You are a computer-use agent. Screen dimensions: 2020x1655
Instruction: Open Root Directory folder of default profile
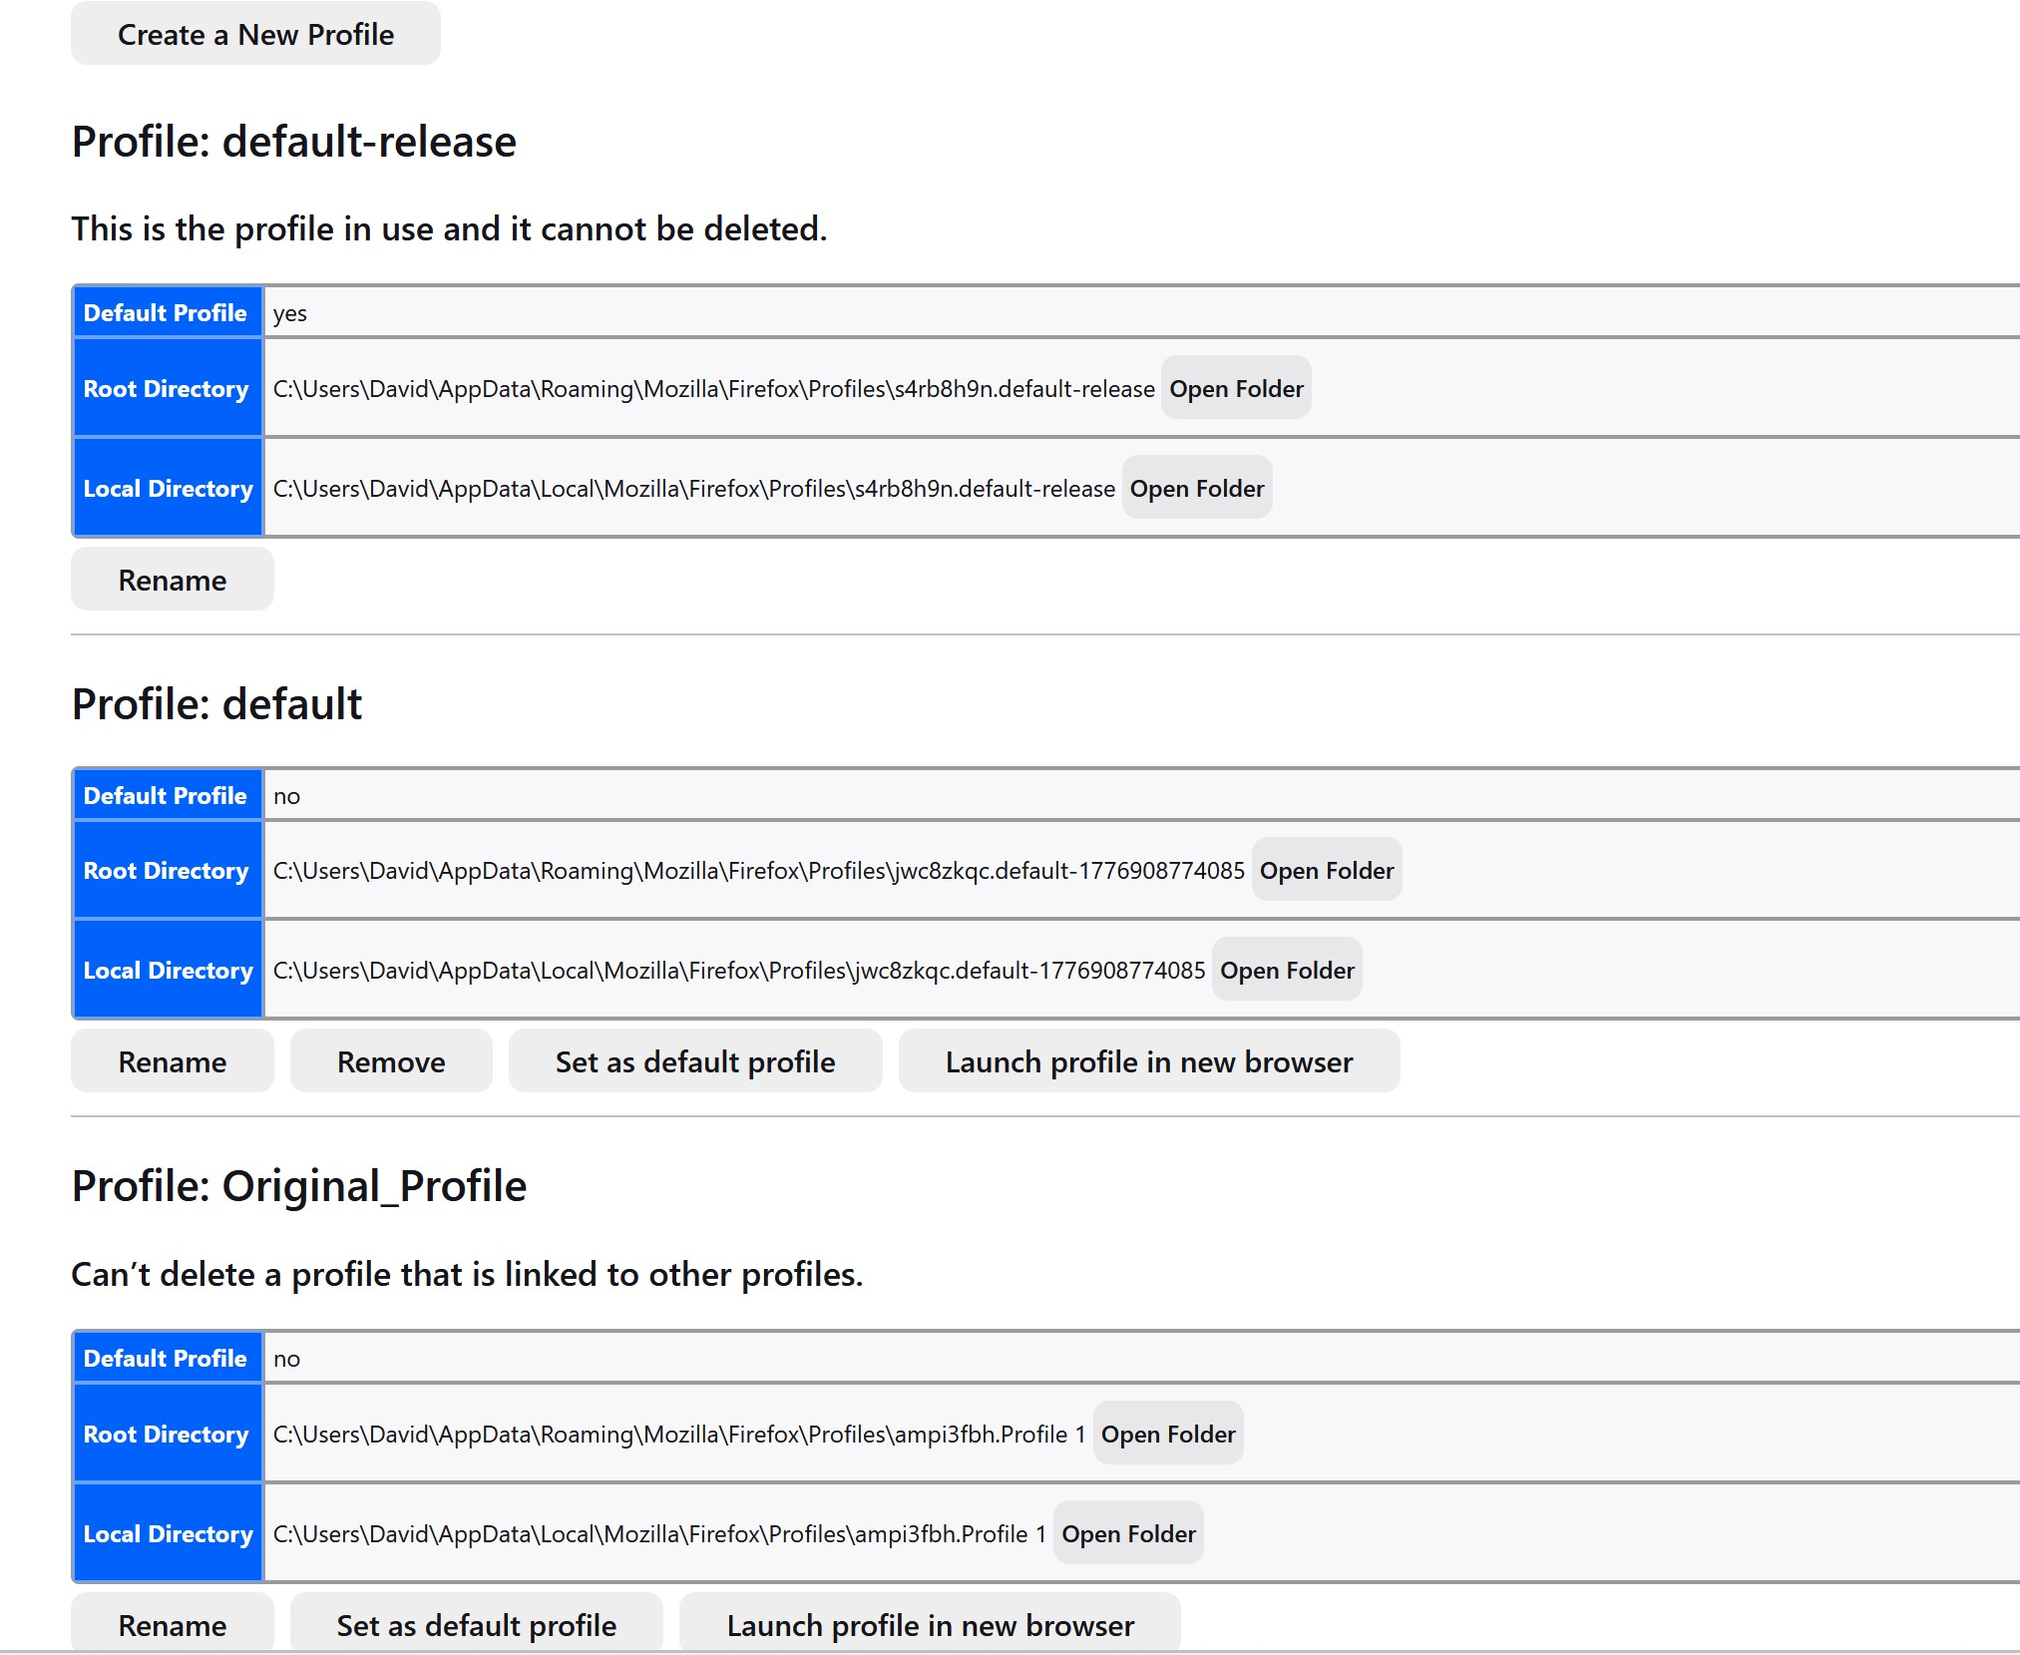pyautogui.click(x=1326, y=871)
